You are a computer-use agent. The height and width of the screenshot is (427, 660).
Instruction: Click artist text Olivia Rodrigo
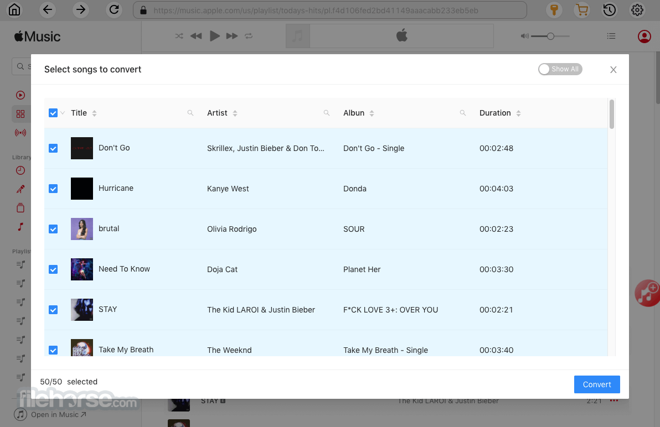[231, 229]
